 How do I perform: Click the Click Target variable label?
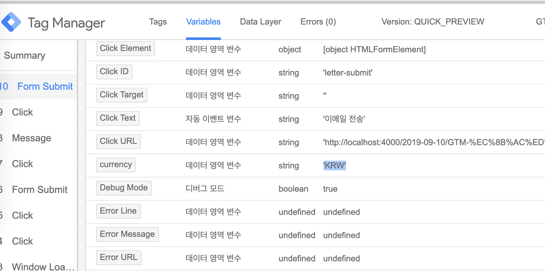point(121,95)
